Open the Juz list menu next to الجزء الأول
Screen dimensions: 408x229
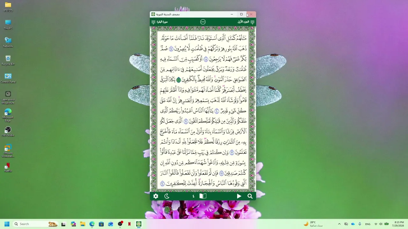coord(252,22)
